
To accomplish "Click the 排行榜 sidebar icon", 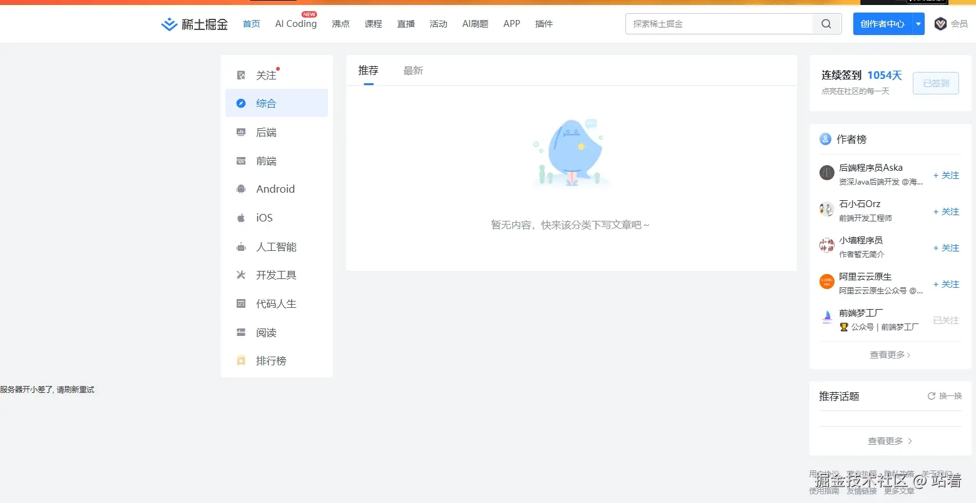I will (241, 360).
